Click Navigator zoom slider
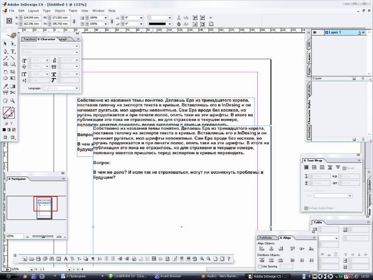The height and width of the screenshot is (280, 373). (x=43, y=237)
